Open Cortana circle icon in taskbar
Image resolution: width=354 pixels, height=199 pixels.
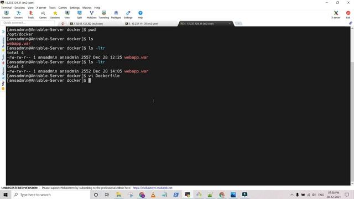96,195
